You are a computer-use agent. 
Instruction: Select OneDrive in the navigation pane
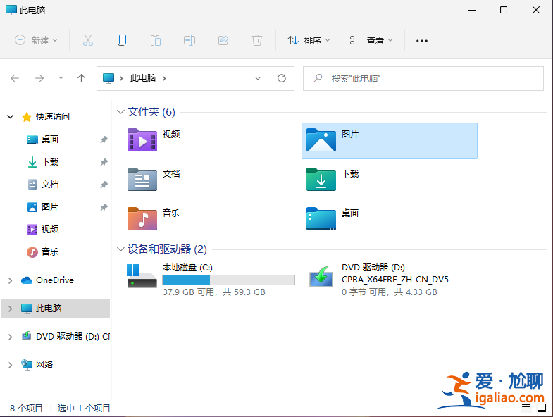55,280
